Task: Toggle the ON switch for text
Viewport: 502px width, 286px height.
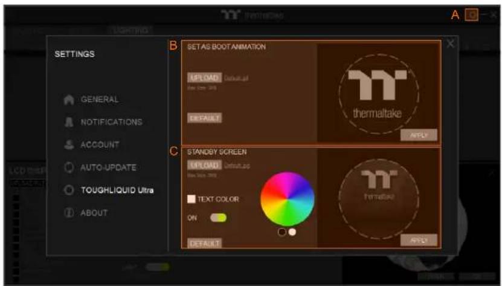Action: tap(218, 218)
